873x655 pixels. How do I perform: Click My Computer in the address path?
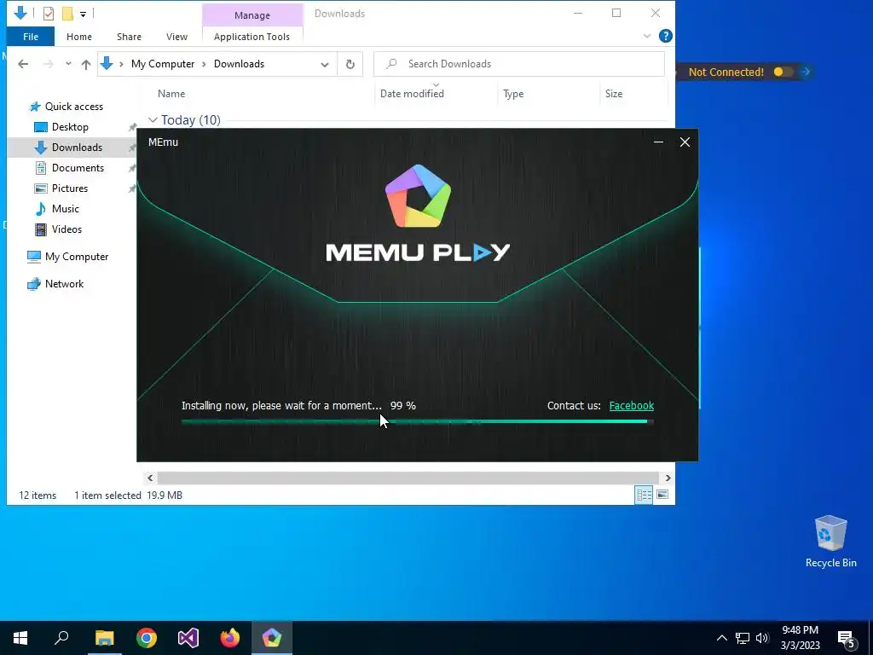pyautogui.click(x=163, y=64)
